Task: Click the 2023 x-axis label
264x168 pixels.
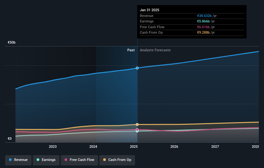Action: click(x=53, y=147)
